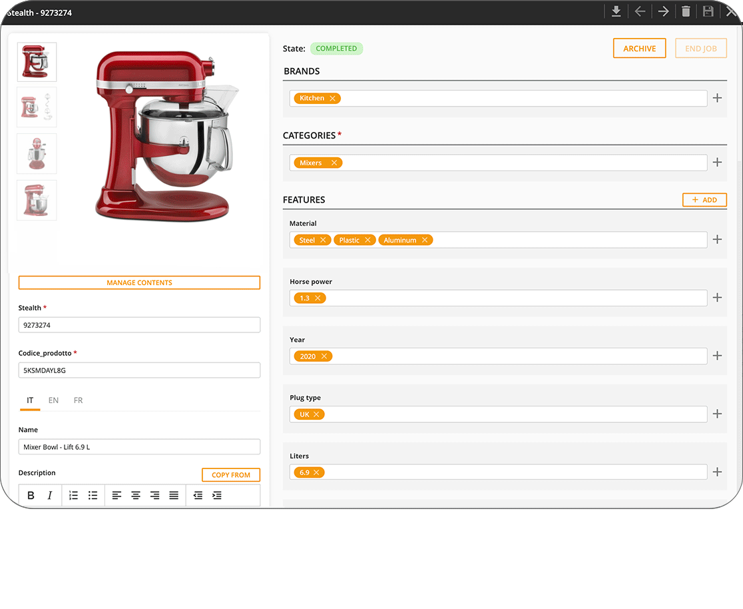This screenshot has width=743, height=609.
Task: Select second thumbnail with attachments
Action: [37, 107]
